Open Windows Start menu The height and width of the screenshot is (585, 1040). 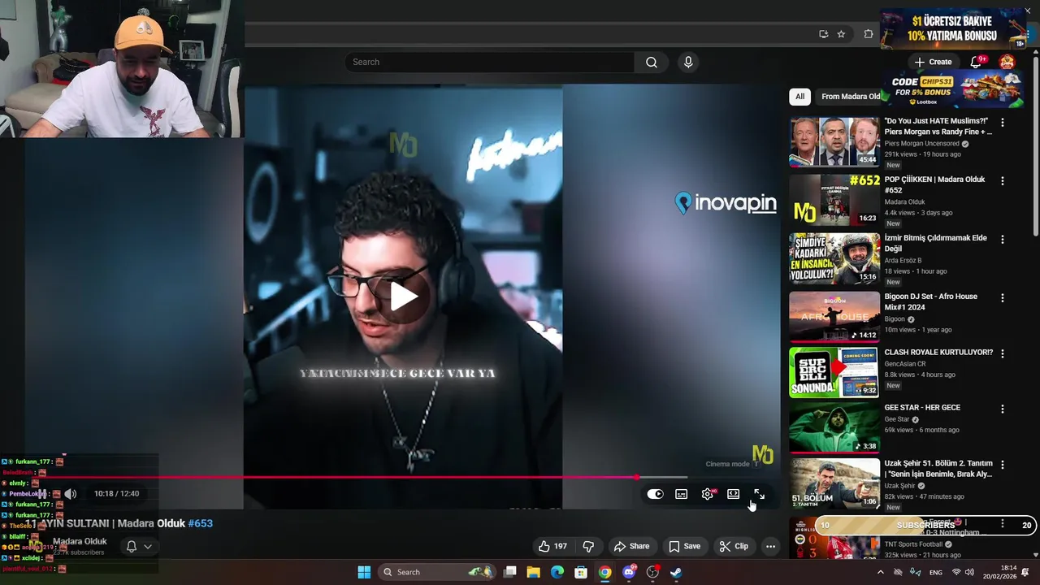coord(364,572)
